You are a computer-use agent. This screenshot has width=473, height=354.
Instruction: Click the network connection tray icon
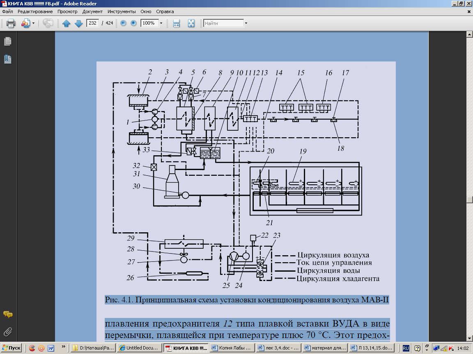(436, 348)
